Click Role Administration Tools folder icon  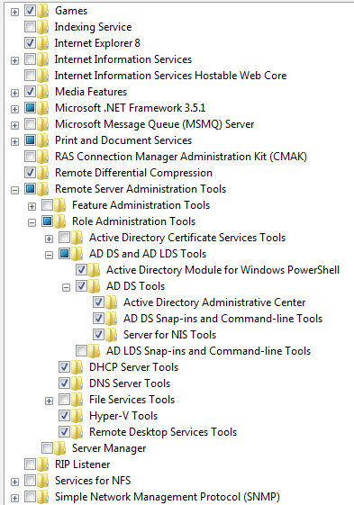tap(59, 221)
